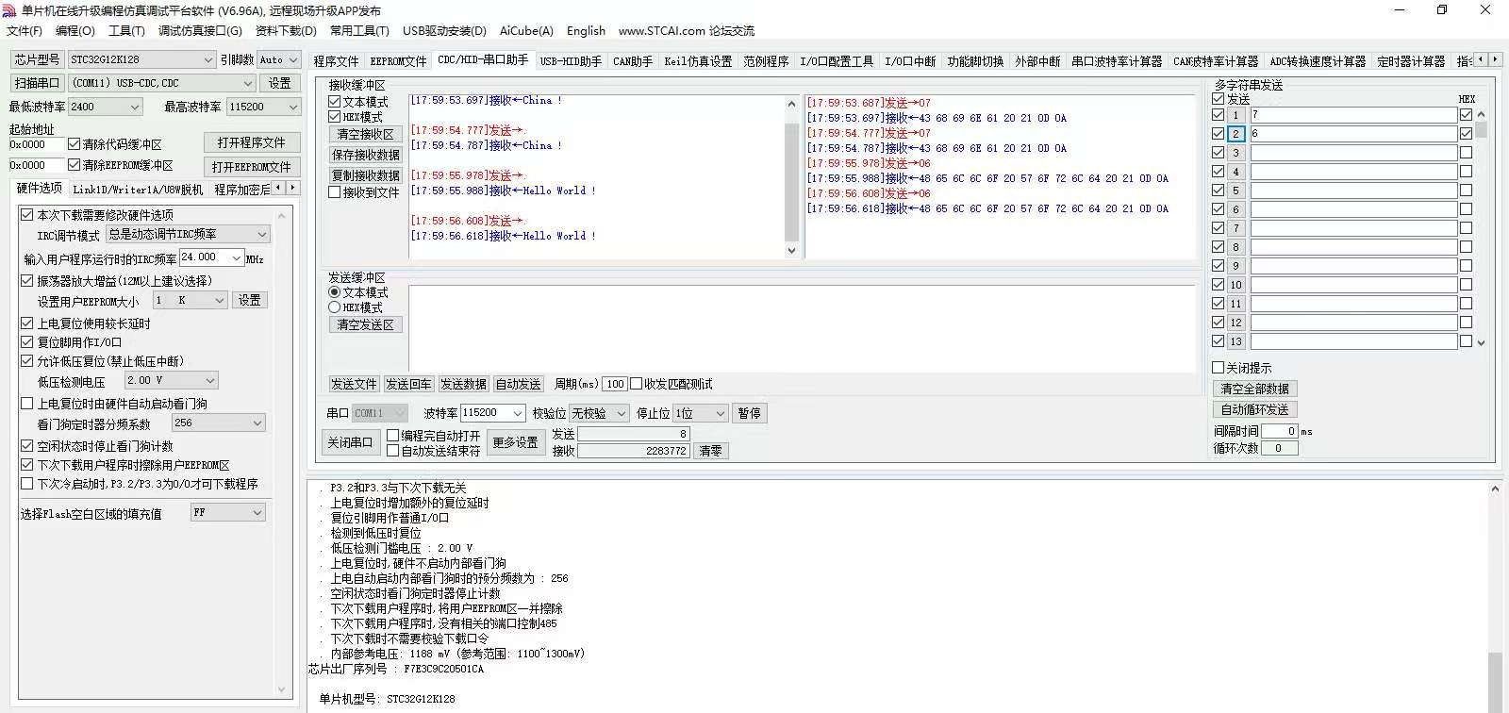Open the 串口波特率计算器 tab

pyautogui.click(x=1117, y=61)
